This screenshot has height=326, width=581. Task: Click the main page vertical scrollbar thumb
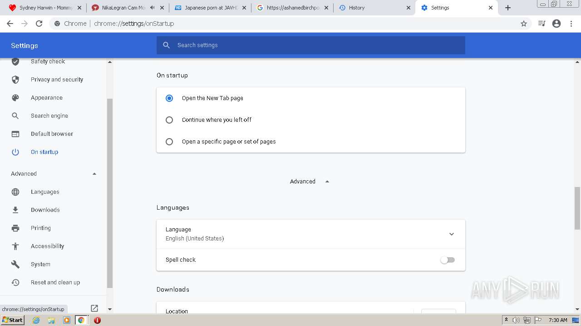[577, 208]
